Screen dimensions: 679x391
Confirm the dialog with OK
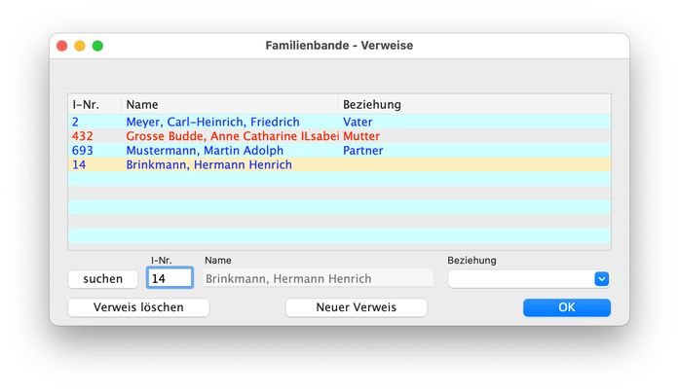coord(566,307)
